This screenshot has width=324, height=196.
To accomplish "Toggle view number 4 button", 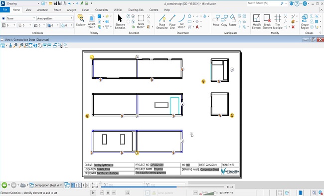I will (x=83, y=185).
